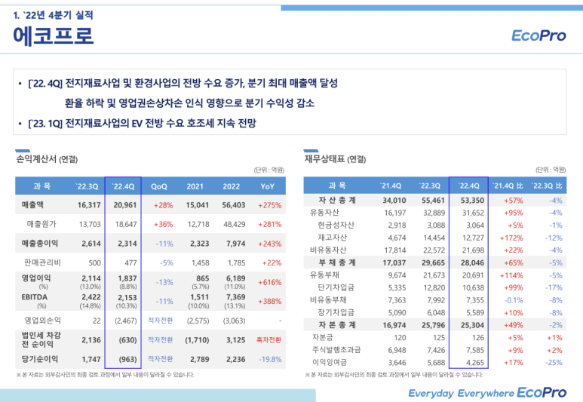Click the EcoPro logo in the header
The image size is (583, 402).
pyautogui.click(x=539, y=35)
